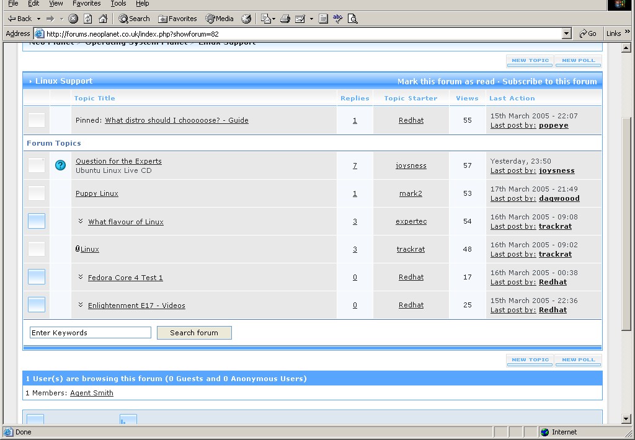Stop page loading with Stop icon
The width and height of the screenshot is (635, 440).
click(73, 19)
